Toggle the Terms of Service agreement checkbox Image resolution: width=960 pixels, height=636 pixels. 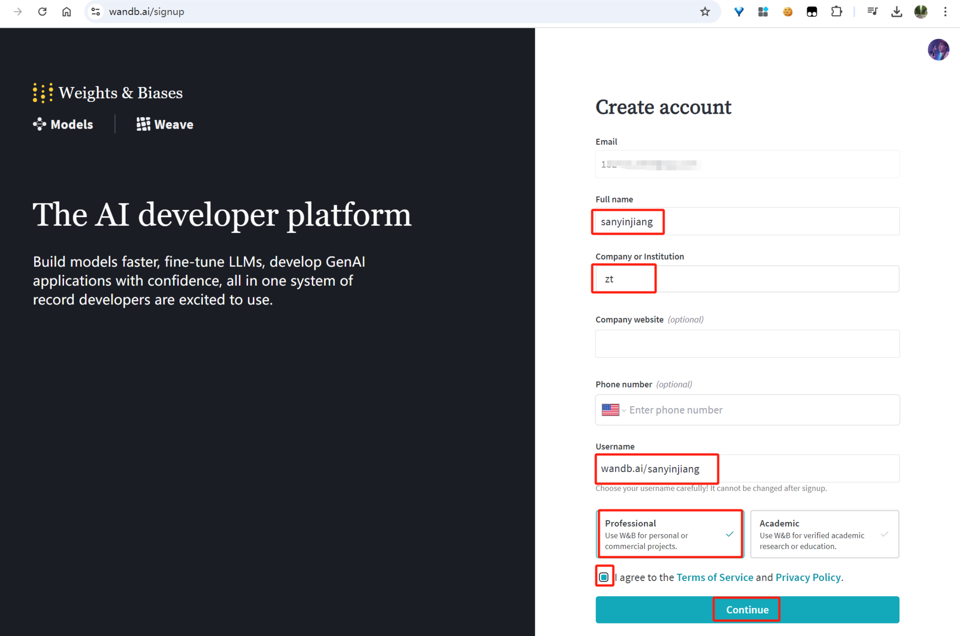point(604,577)
